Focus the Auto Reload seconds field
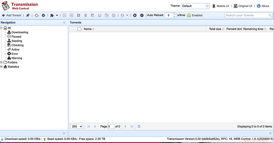This screenshot has width=274, height=143. coord(169,15)
